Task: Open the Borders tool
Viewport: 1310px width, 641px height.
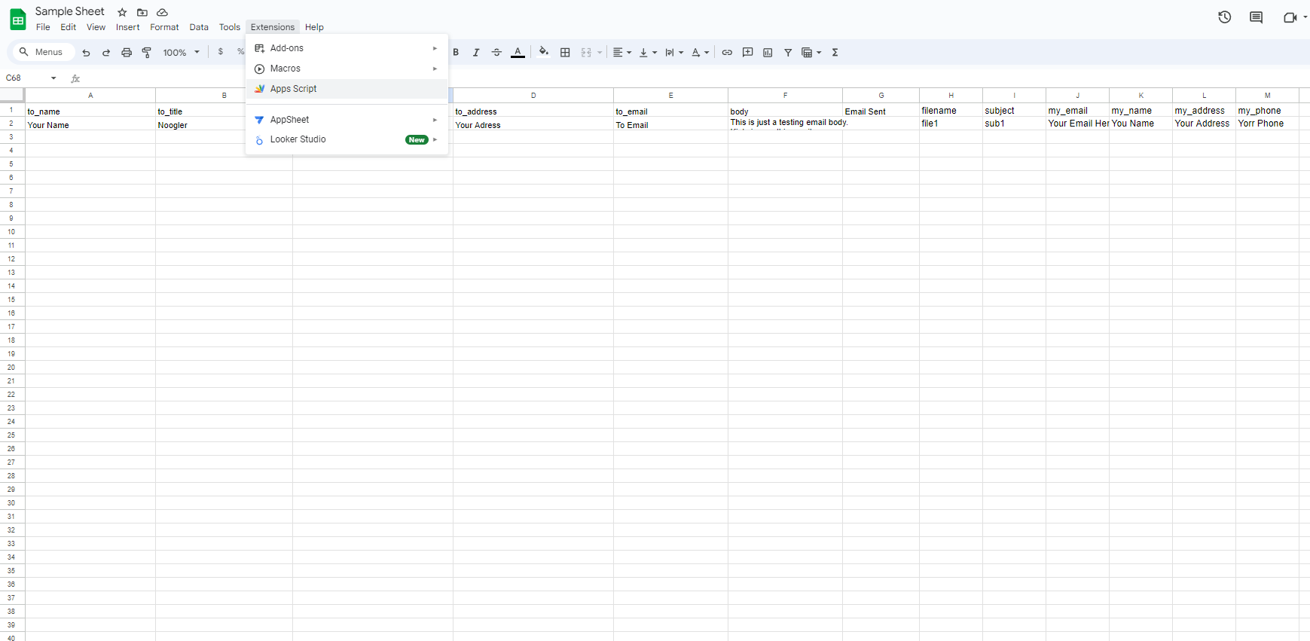Action: tap(565, 53)
